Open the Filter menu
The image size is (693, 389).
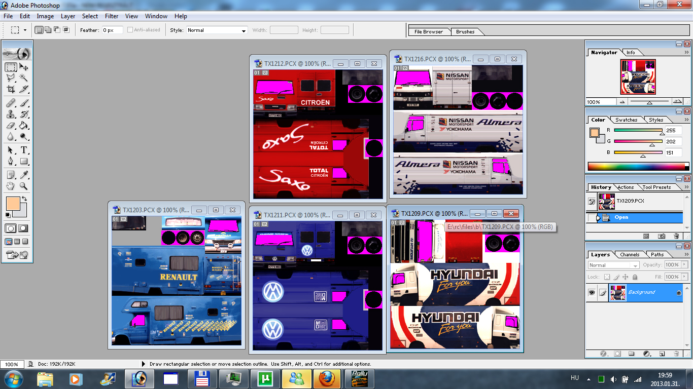coord(112,16)
